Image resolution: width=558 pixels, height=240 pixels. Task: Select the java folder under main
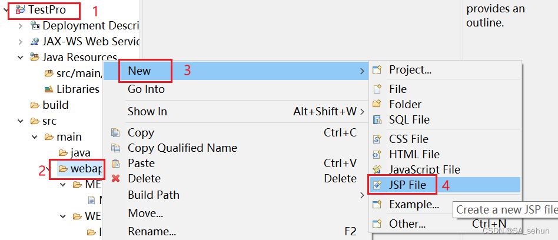(80, 153)
